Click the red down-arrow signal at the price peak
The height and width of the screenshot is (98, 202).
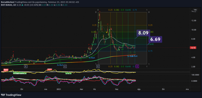pos(100,12)
